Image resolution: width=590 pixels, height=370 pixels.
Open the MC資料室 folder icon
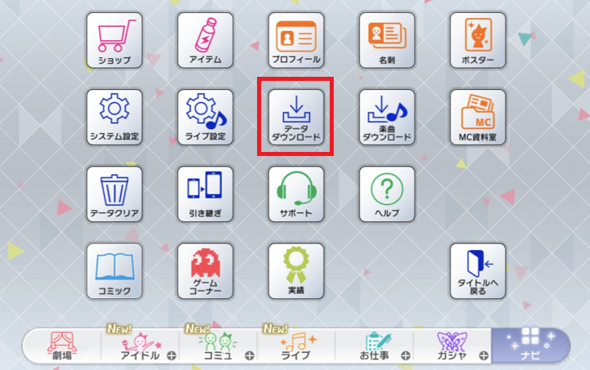pos(478,117)
